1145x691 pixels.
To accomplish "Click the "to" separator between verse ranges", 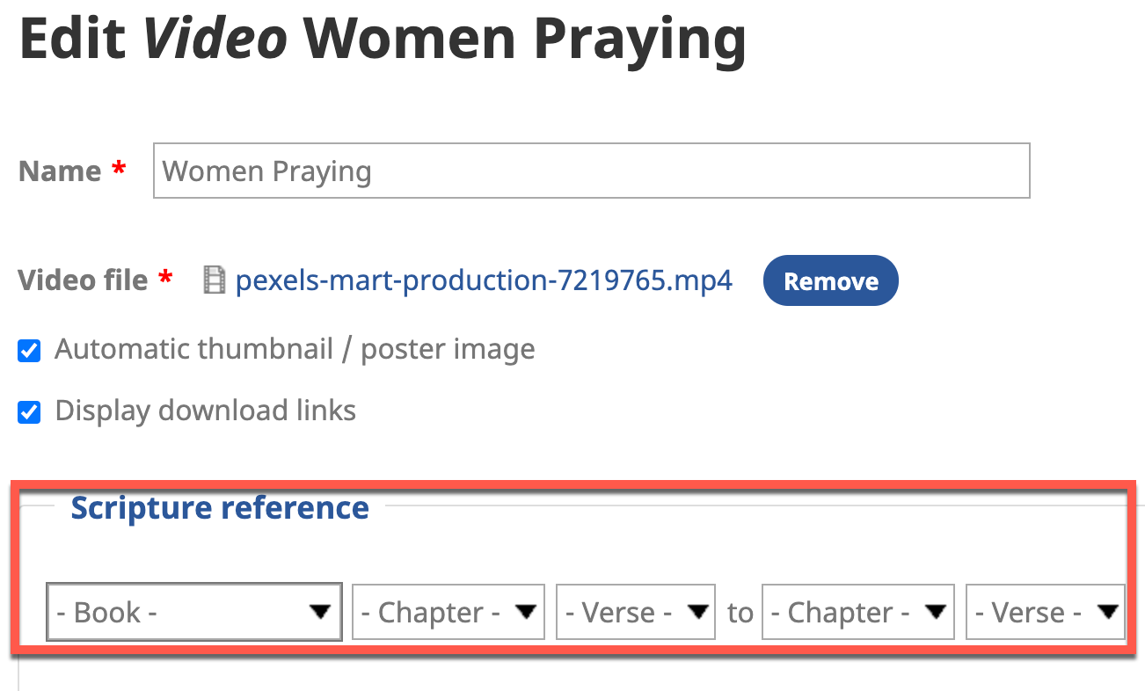I will point(740,613).
